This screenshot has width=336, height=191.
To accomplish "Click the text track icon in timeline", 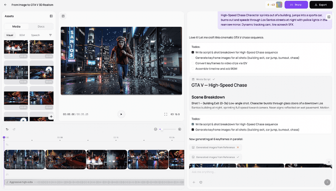I will 7,145.
